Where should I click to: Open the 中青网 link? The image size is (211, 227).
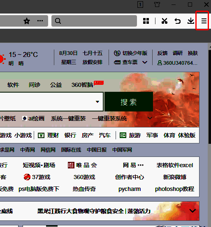pyautogui.click(x=28, y=150)
